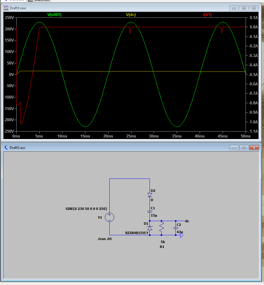
Task: Click the BZX84B15VLY Zener model label
Action: pos(137,233)
